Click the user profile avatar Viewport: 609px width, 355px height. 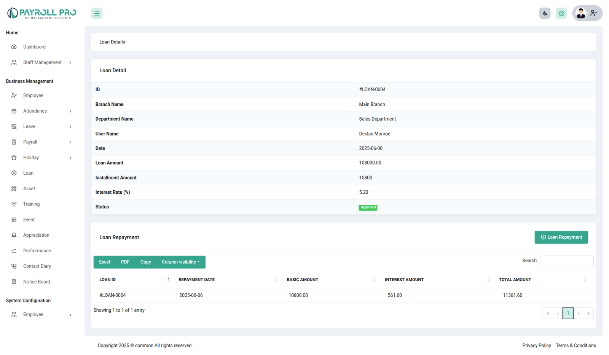(581, 13)
